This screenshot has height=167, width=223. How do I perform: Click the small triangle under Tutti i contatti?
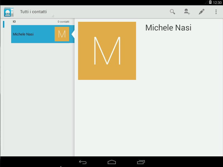(52, 16)
